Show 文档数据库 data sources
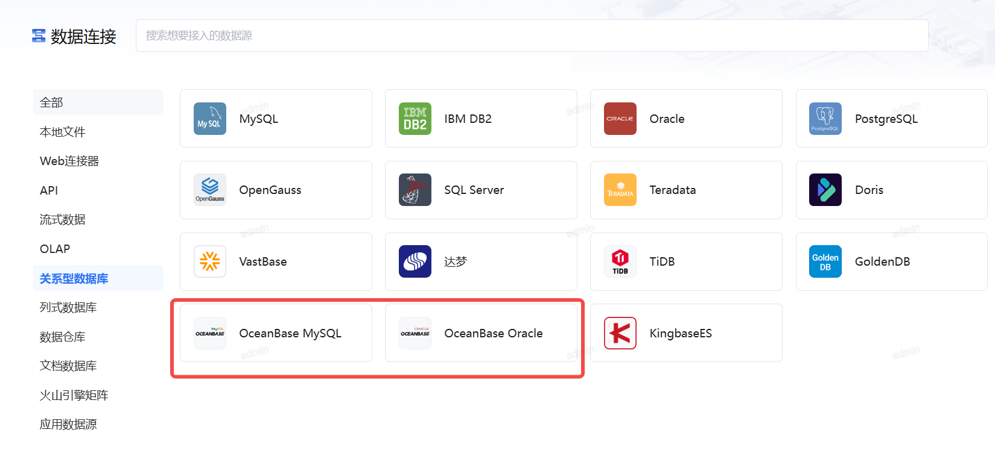The width and height of the screenshot is (995, 456). 98,366
